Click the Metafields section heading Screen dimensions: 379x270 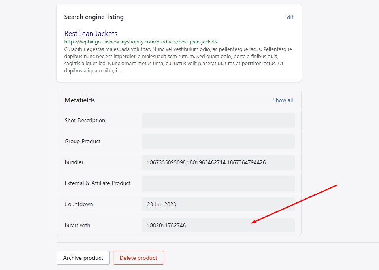80,100
